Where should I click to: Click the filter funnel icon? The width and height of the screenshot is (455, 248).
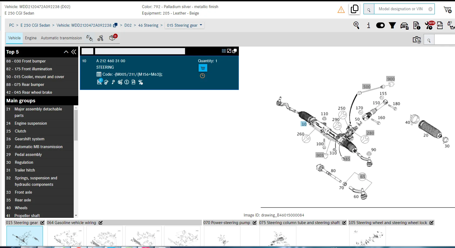point(392,25)
